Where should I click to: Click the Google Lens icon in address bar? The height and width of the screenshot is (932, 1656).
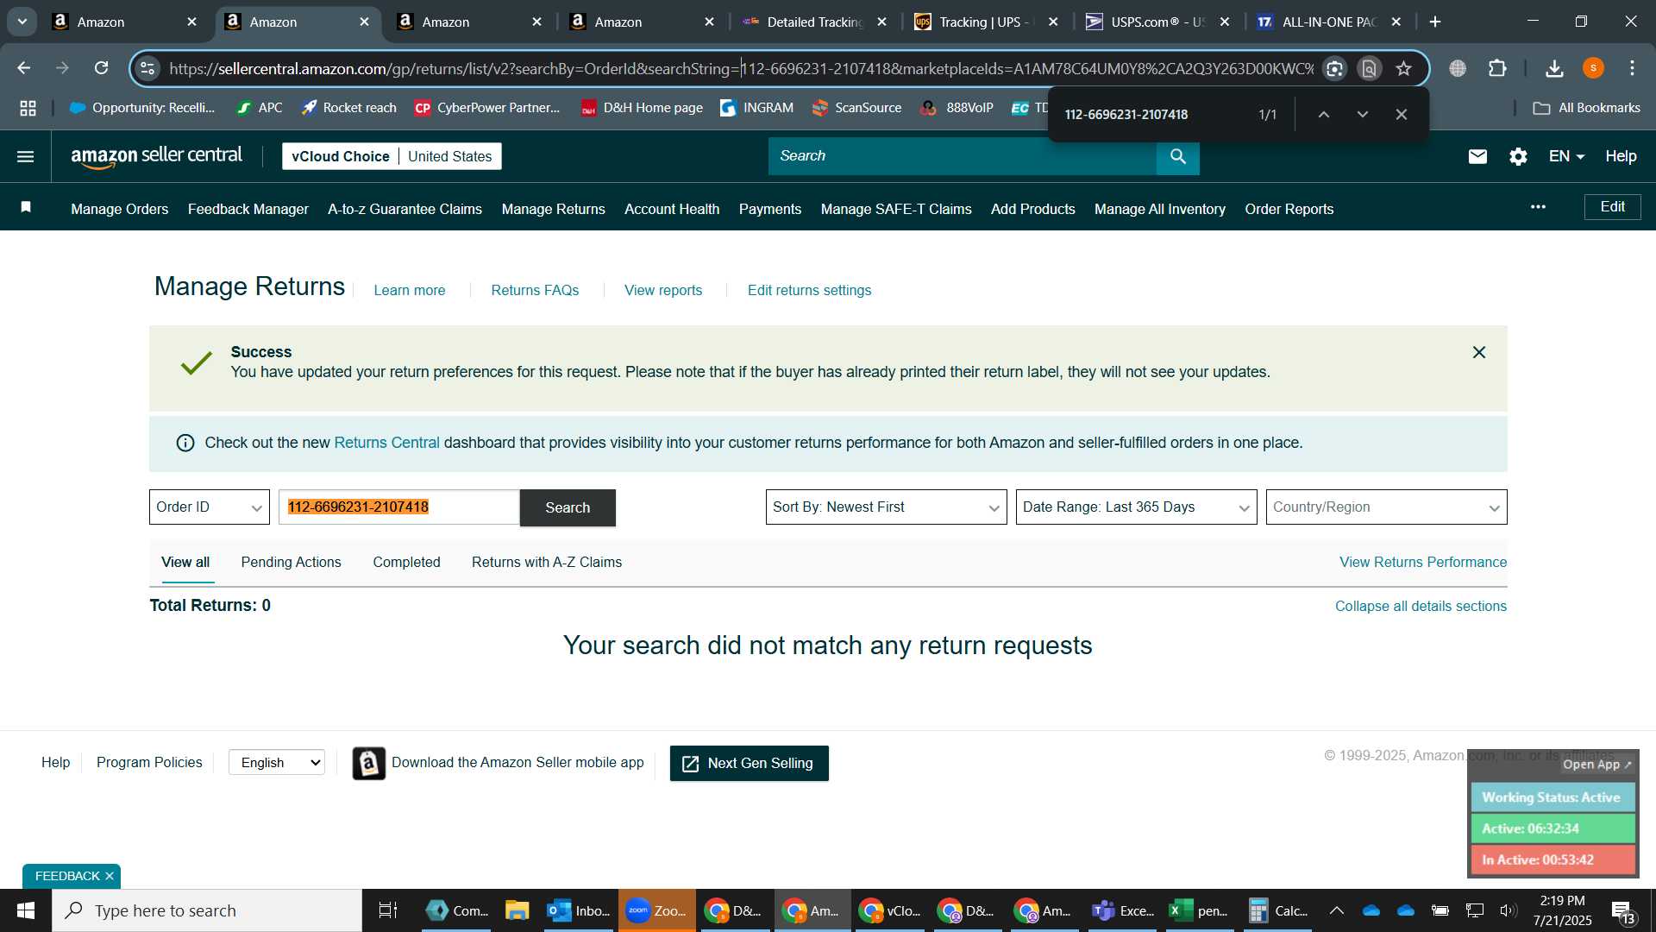pos(1334,68)
